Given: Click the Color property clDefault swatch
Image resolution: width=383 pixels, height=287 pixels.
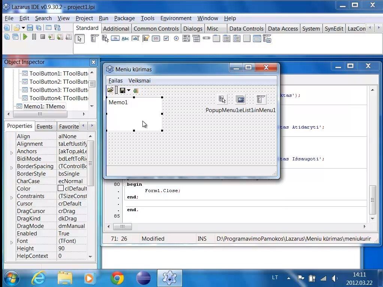Looking at the screenshot, I should click(x=61, y=188).
